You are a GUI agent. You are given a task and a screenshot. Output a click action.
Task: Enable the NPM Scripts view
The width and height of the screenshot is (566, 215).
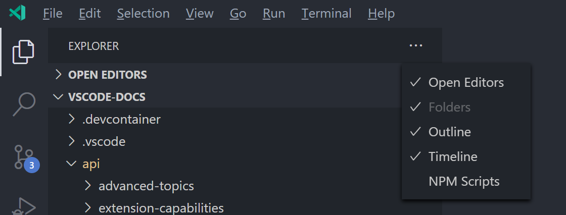point(463,181)
